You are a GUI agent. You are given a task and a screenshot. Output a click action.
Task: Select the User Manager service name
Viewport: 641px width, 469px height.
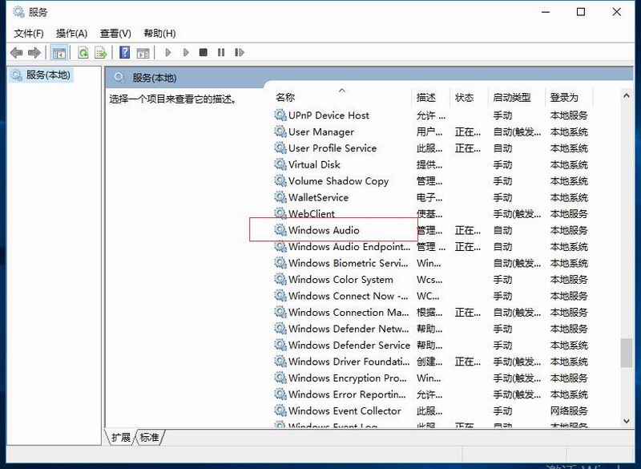(x=321, y=131)
